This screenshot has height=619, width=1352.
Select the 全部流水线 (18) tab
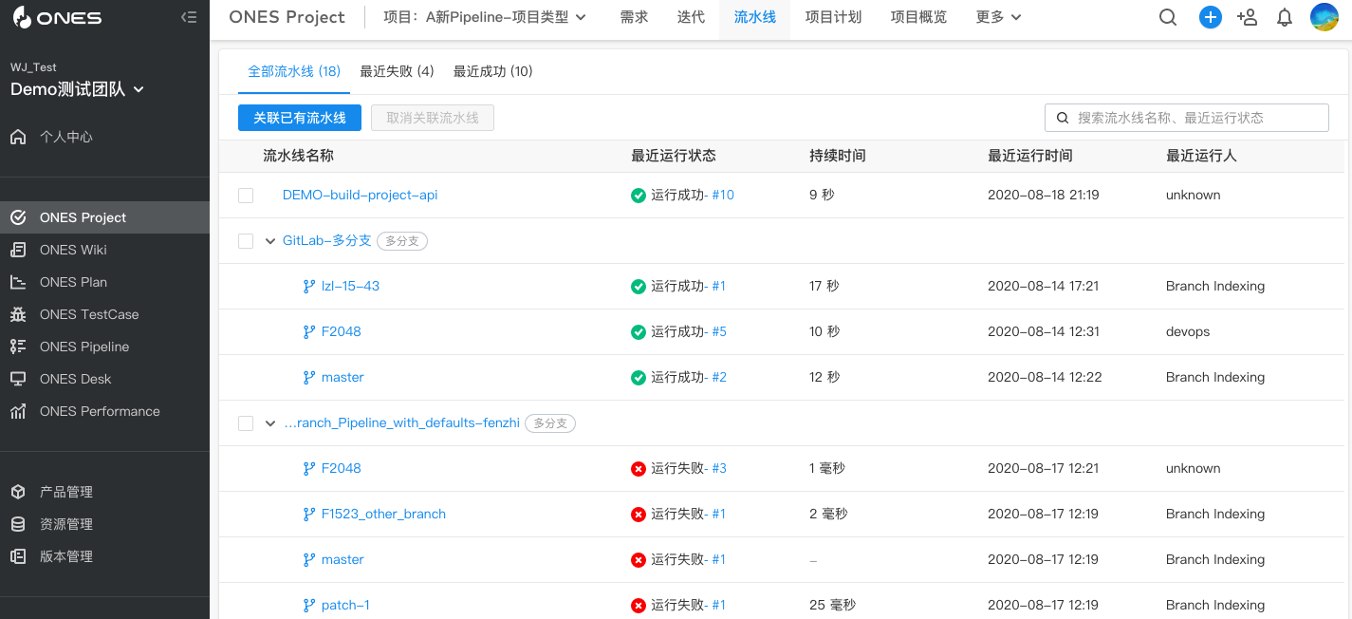[294, 71]
